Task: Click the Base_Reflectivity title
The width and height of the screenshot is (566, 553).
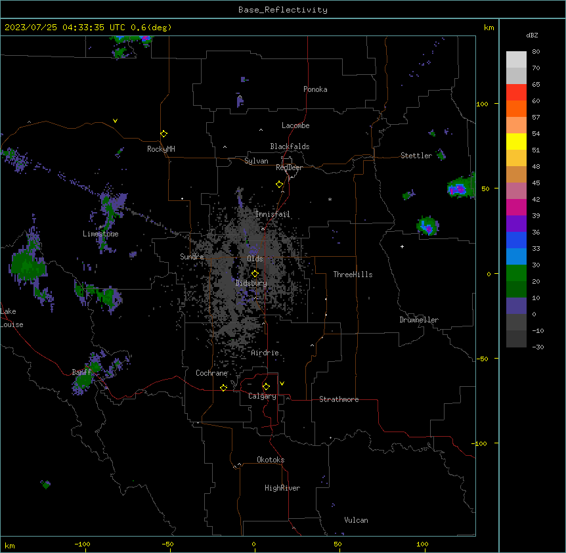Action: (283, 10)
